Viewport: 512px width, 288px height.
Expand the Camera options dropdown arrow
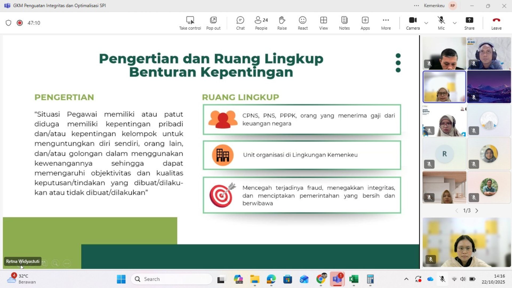[x=426, y=23]
